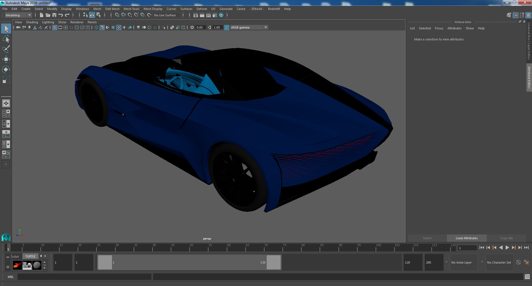
Task: Undo the last action
Action: (61, 15)
